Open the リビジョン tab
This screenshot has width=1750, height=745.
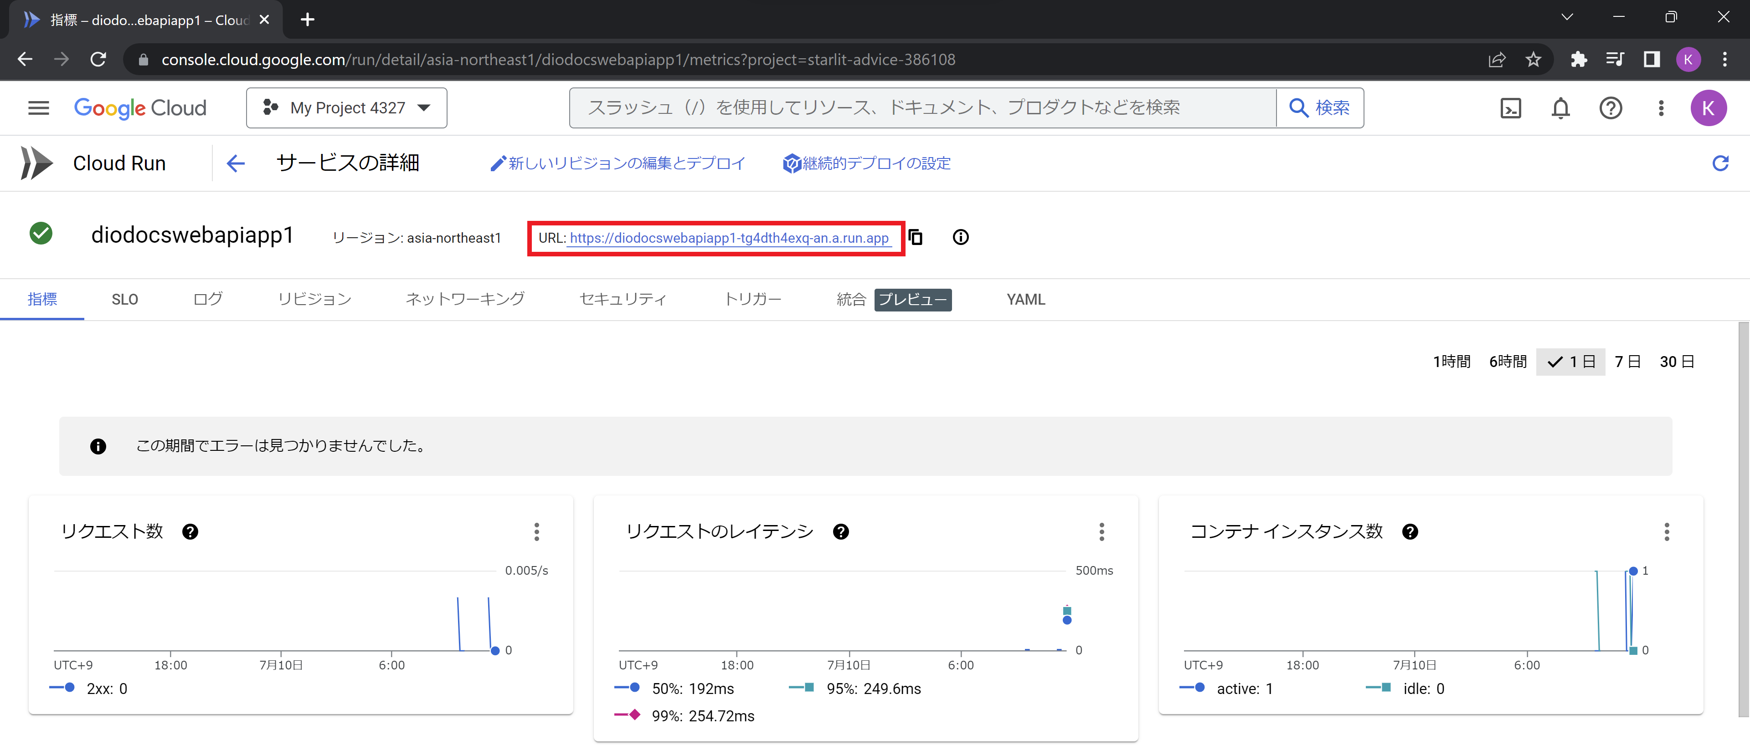(x=314, y=300)
